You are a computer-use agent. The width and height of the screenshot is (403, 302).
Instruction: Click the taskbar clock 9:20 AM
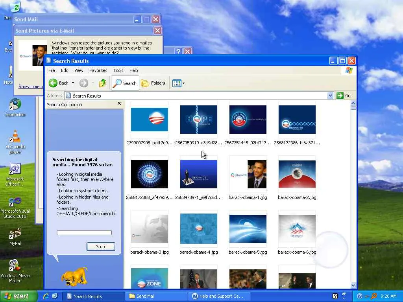pos(388,296)
